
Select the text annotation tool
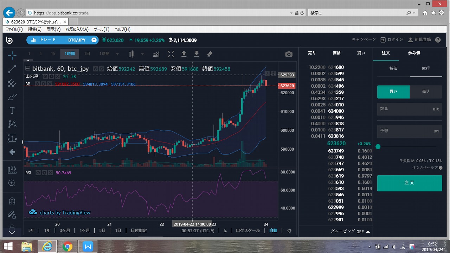[x=12, y=110]
